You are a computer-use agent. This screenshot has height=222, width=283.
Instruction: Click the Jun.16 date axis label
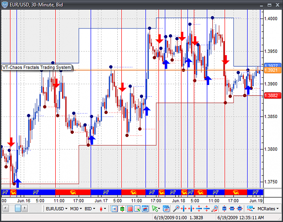24,201
